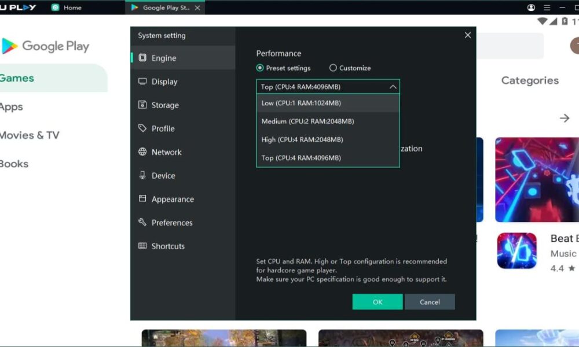The height and width of the screenshot is (347, 579).
Task: Open the emulator hamburger menu
Action: tap(547, 8)
